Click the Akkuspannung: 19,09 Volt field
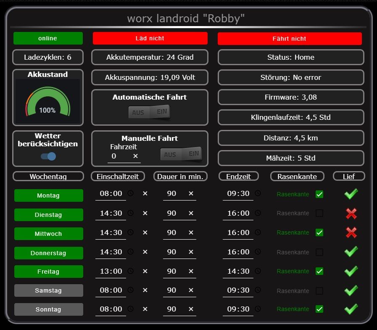 [x=150, y=77]
